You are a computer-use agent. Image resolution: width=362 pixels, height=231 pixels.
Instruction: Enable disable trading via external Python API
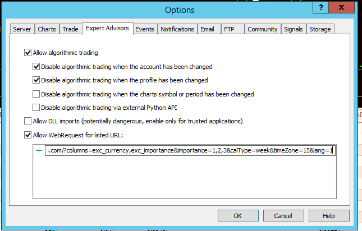(x=36, y=108)
